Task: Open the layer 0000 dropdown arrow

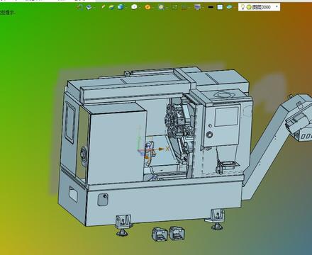Action: click(x=277, y=7)
